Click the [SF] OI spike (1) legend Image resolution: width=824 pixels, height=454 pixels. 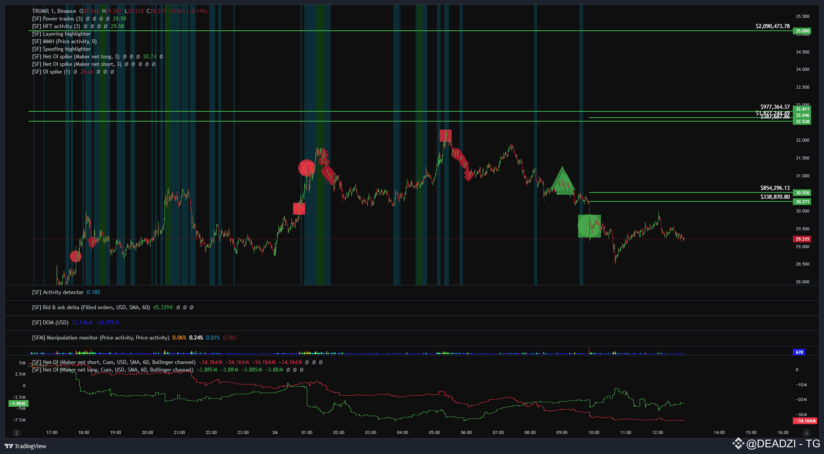pyautogui.click(x=51, y=72)
